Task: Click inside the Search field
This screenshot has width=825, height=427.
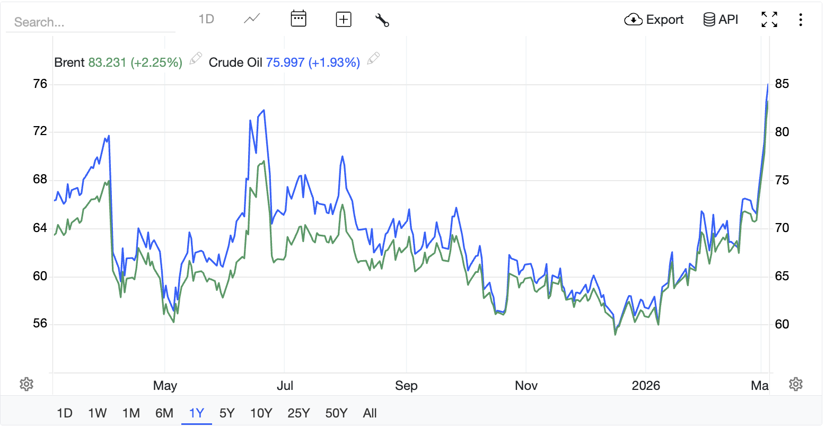Action: 90,22
